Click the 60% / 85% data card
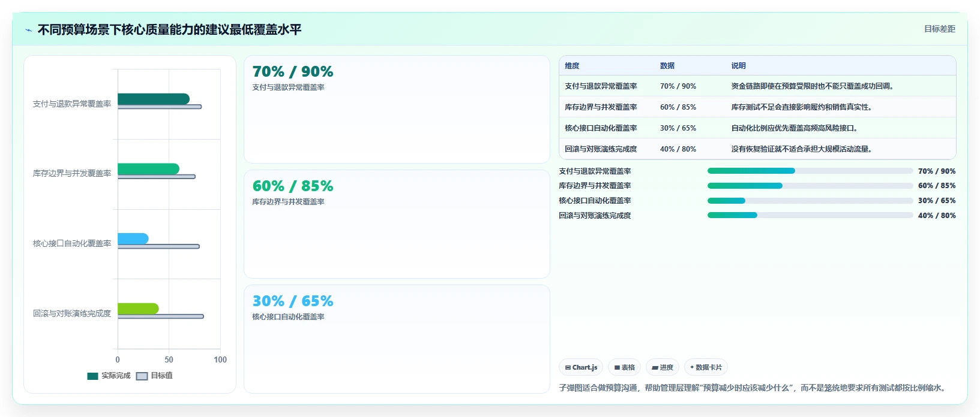The image size is (980, 417). pyautogui.click(x=397, y=224)
